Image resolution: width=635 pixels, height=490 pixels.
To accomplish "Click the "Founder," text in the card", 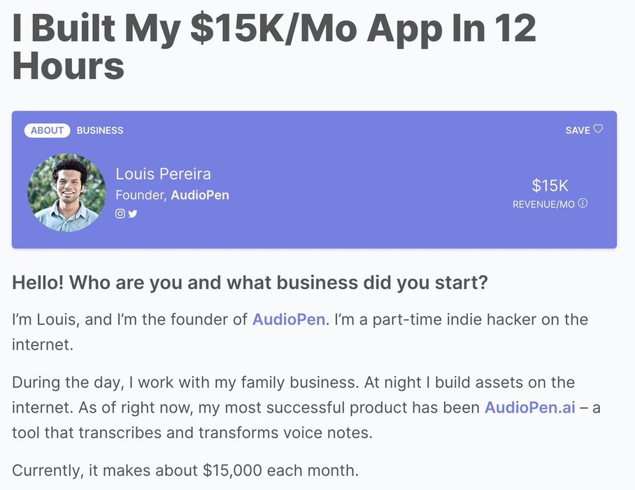I will [141, 195].
